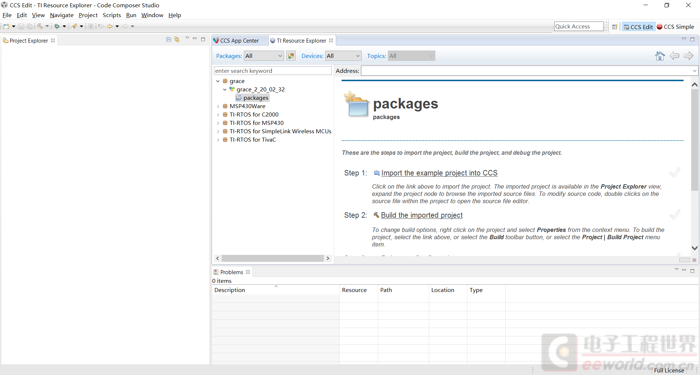Click the block selection toolbar icon
700x375 pixels.
[91, 26]
